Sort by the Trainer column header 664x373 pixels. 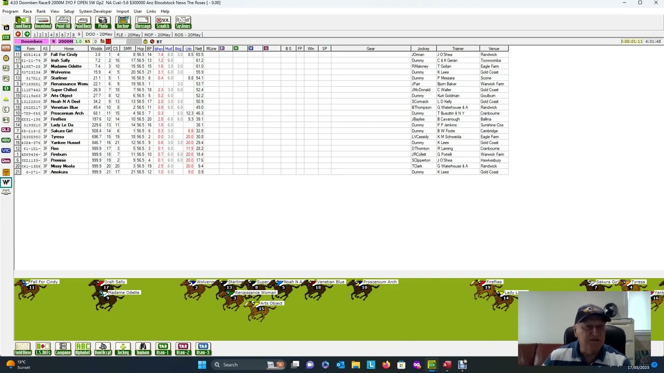(458, 49)
